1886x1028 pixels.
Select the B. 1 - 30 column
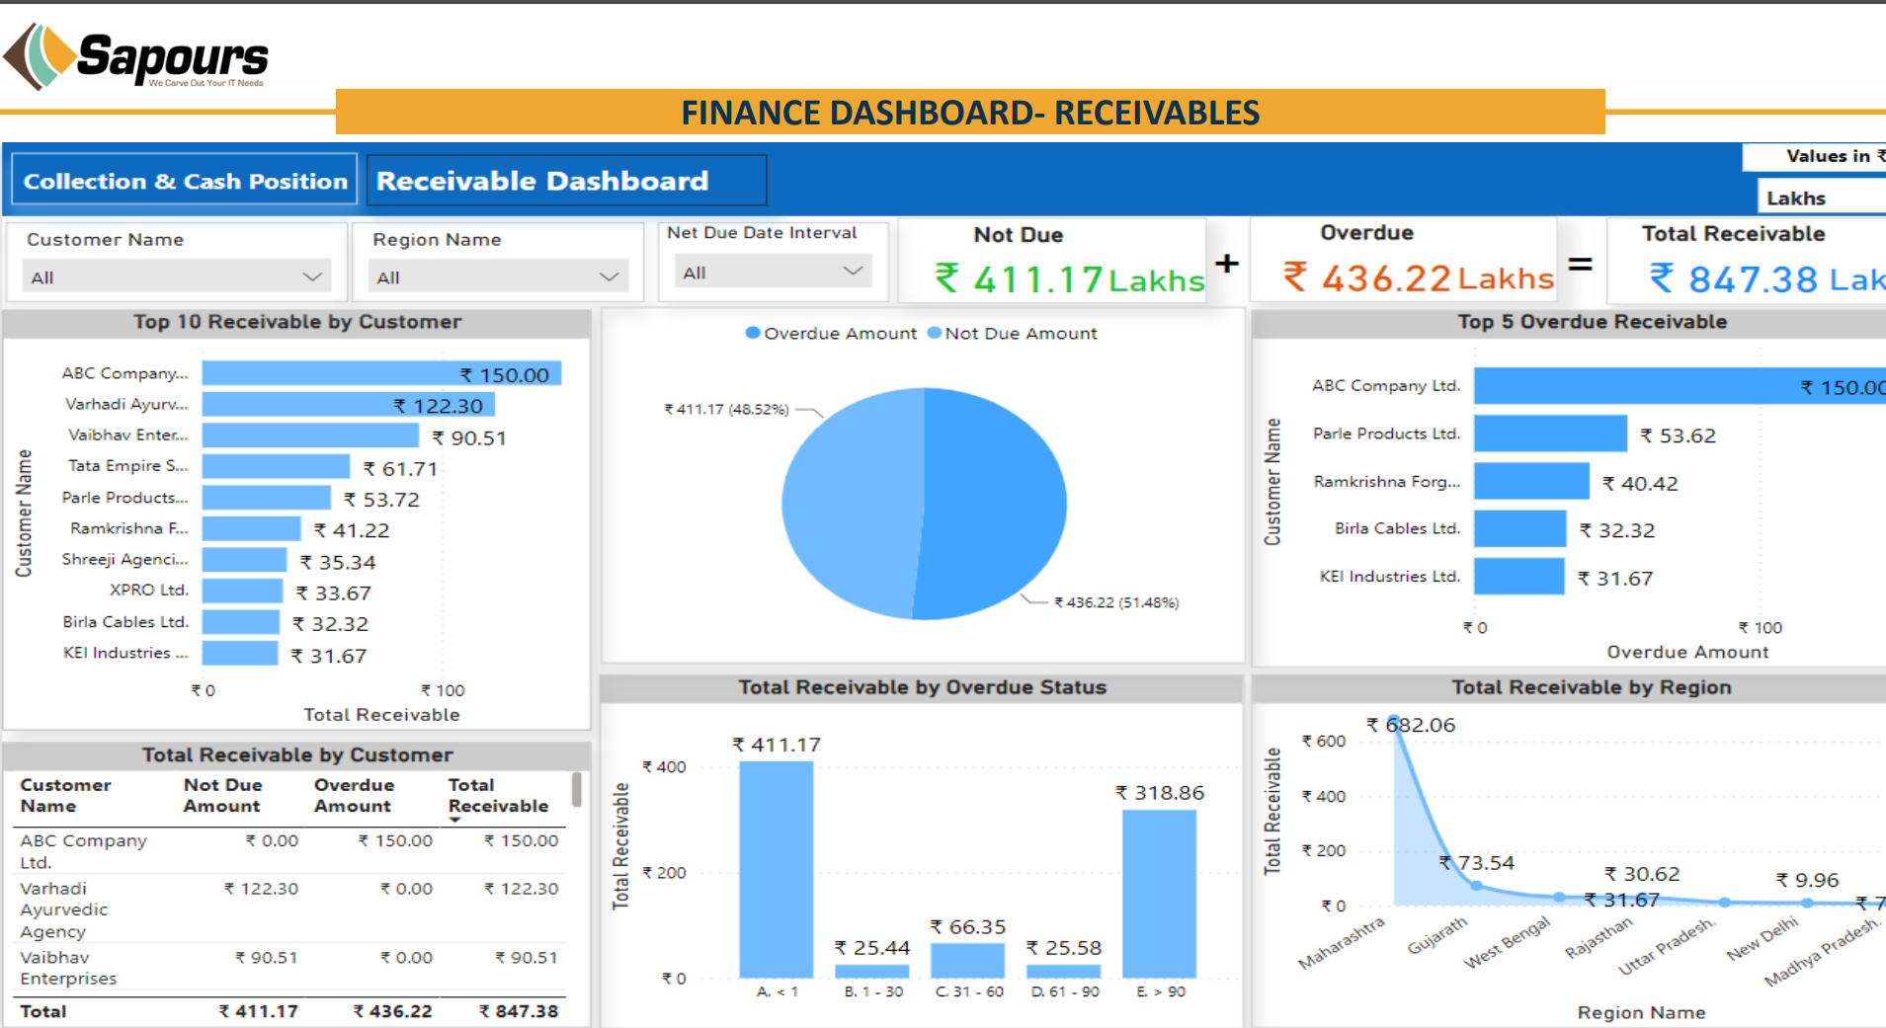[872, 971]
